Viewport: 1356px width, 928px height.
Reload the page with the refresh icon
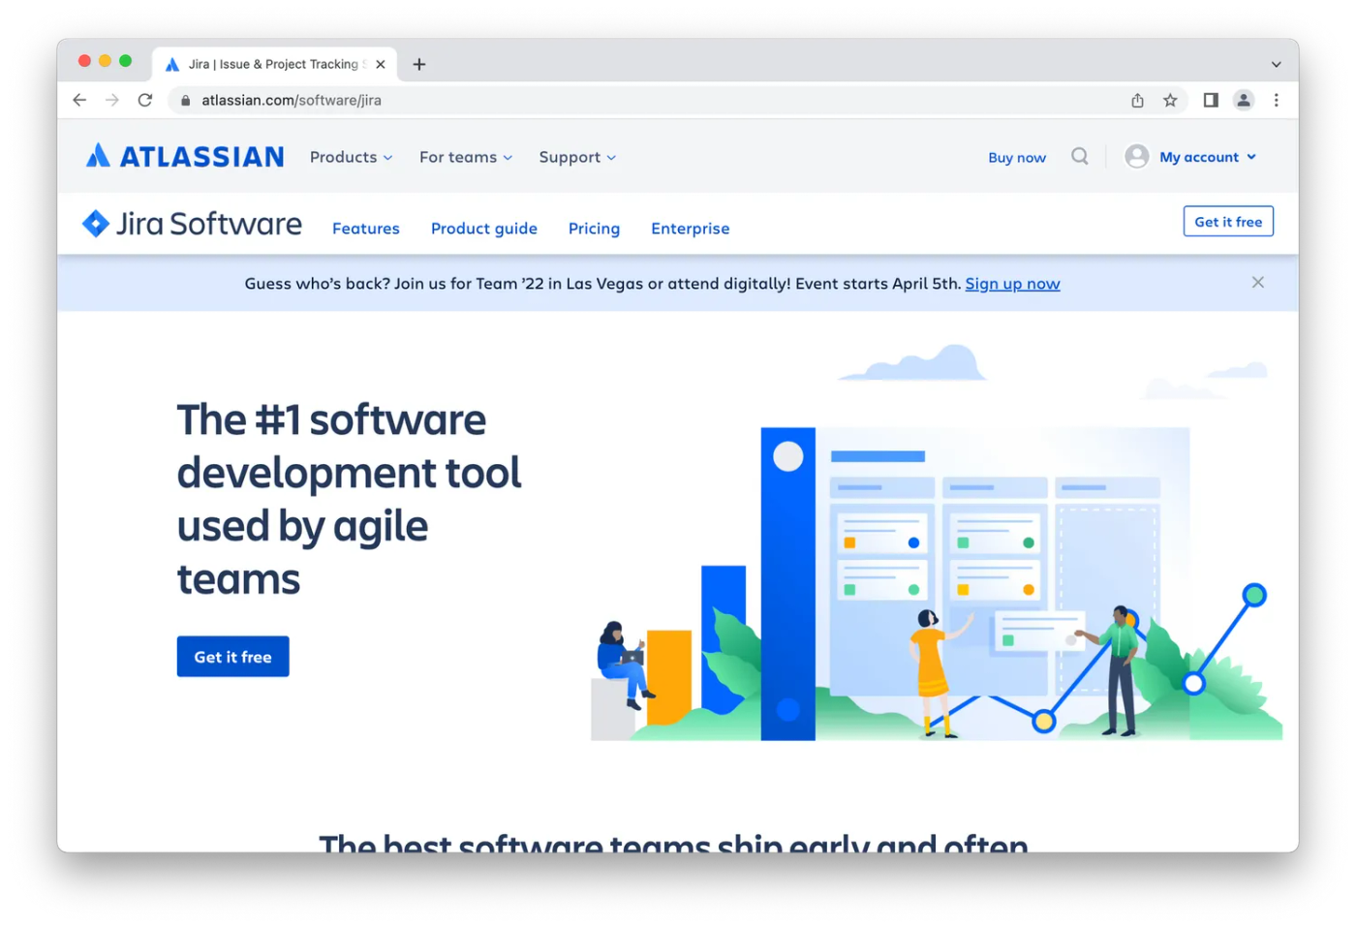tap(144, 100)
